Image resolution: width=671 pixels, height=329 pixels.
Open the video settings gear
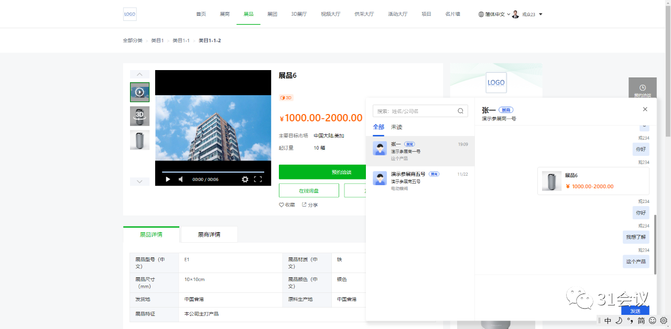tap(245, 179)
